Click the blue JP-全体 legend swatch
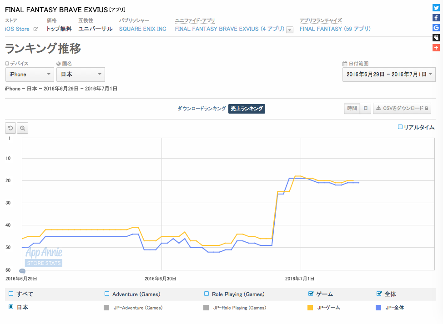 (x=378, y=308)
